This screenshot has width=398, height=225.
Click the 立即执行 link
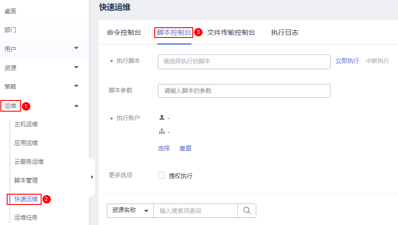click(x=347, y=61)
